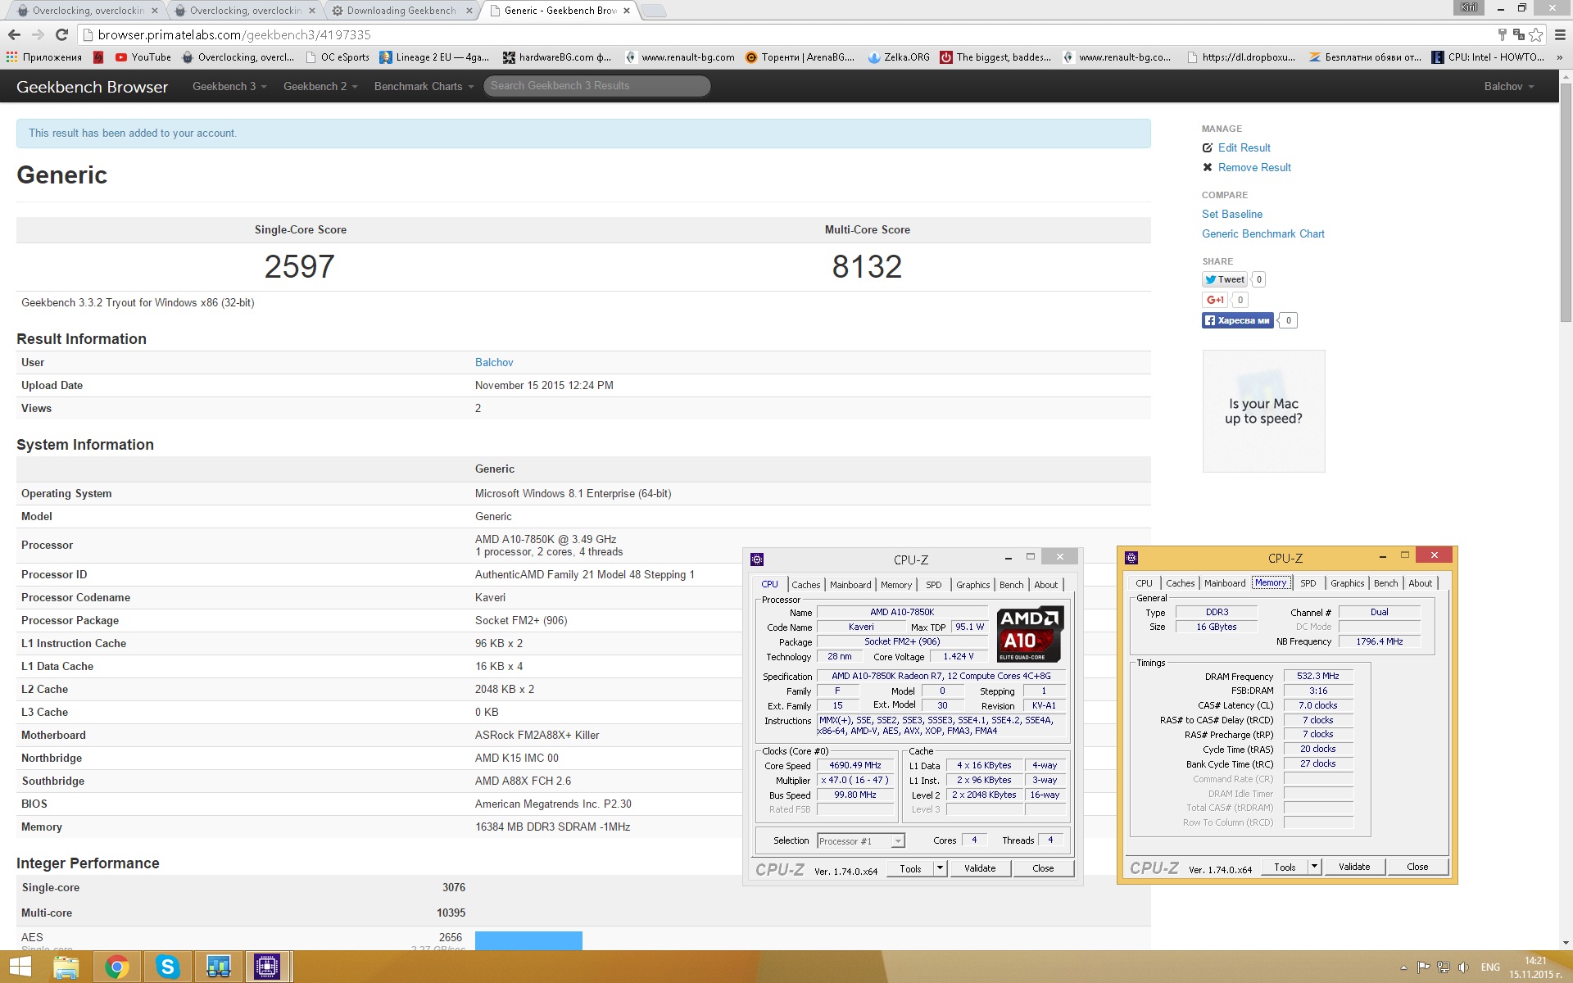Expand the Tools arrow in right CPU-Z window
The image size is (1573, 983).
pos(1314,867)
